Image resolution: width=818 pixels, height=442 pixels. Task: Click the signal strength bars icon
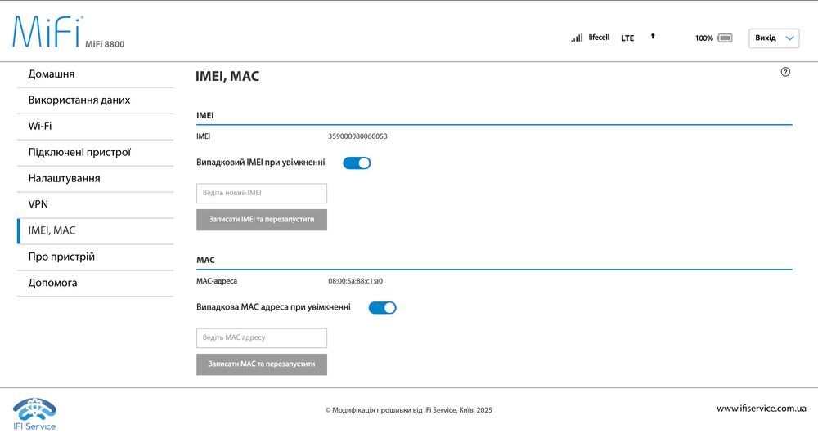coord(577,38)
